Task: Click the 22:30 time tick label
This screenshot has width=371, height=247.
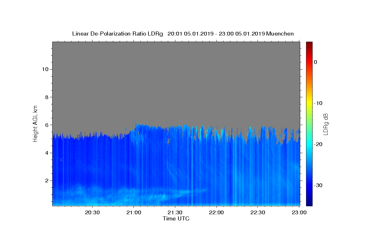Action: point(258,212)
